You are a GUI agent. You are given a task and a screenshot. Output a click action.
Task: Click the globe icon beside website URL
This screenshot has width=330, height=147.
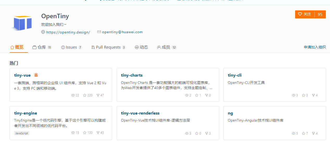43,32
